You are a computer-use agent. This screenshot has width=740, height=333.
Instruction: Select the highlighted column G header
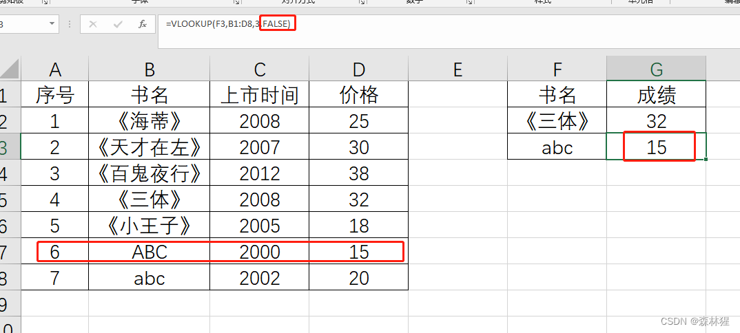tap(657, 69)
